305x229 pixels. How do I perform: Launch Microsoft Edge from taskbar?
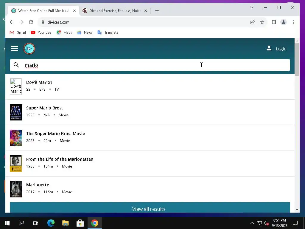pyautogui.click(x=51, y=223)
